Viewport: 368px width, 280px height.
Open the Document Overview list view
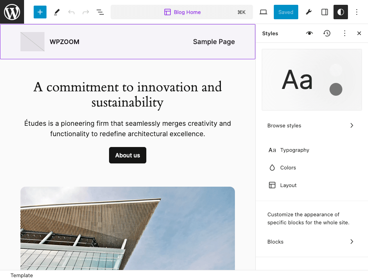point(100,12)
